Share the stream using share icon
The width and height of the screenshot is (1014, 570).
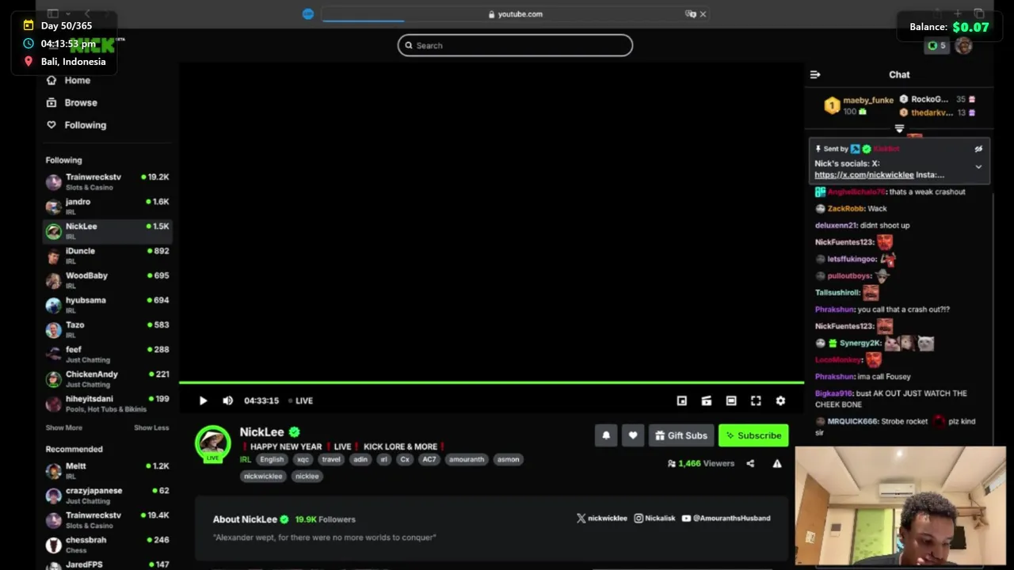(750, 464)
